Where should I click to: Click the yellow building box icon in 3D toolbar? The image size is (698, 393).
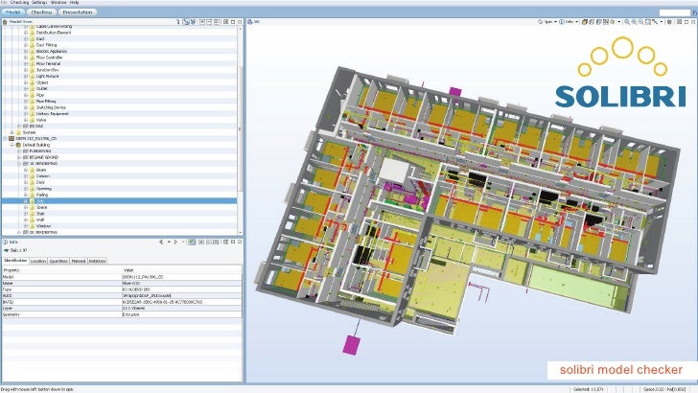click(x=584, y=21)
